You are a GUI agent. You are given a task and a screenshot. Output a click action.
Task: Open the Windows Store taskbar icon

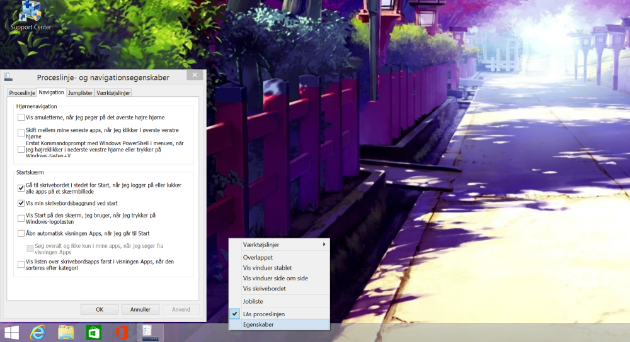click(x=94, y=333)
